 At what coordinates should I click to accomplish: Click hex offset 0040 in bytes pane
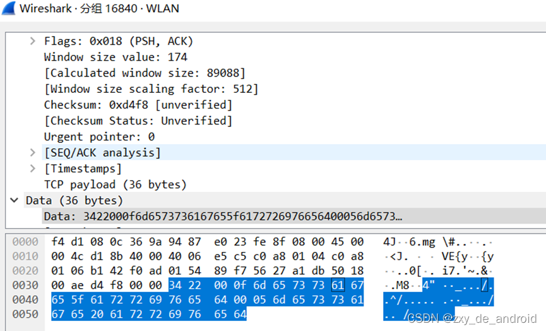pyautogui.click(x=25, y=299)
